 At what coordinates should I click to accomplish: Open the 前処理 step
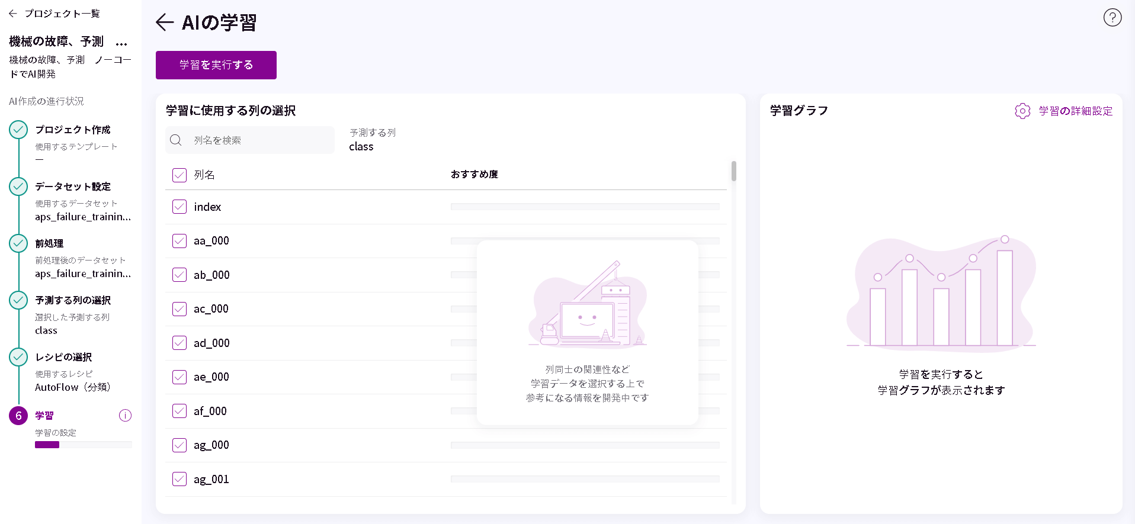point(49,243)
